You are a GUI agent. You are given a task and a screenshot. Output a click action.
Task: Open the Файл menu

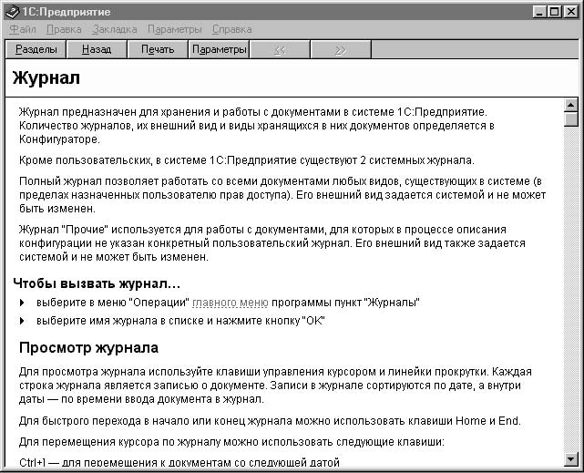tap(22, 29)
